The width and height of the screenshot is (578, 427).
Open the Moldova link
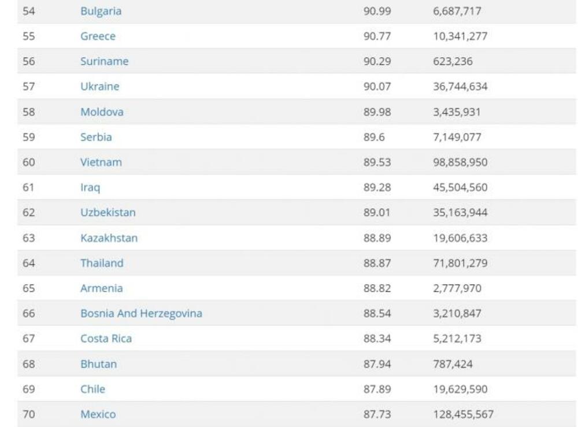point(102,112)
